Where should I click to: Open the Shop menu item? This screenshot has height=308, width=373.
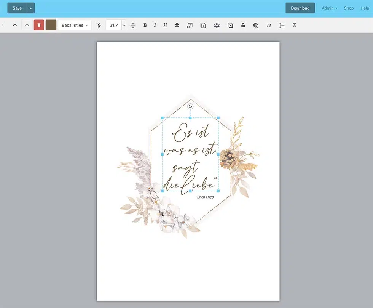pos(349,8)
